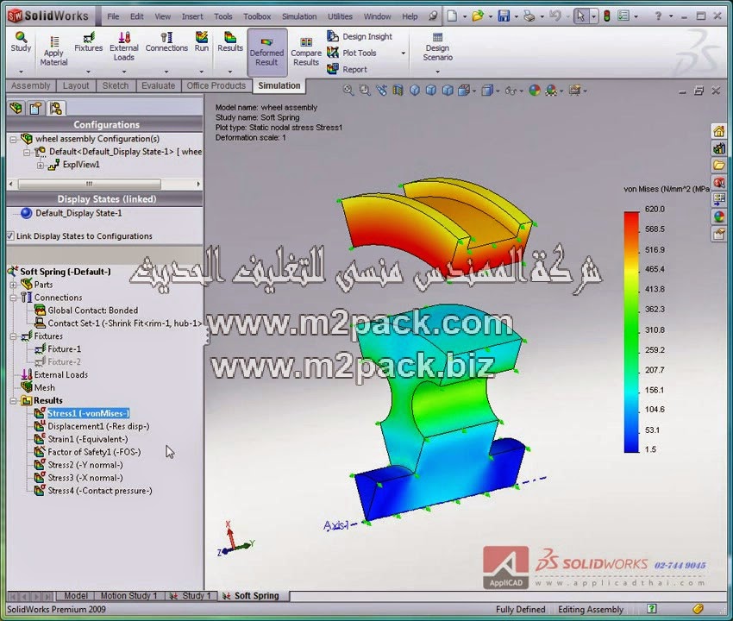Switch to the Study 1 tab

(x=191, y=596)
